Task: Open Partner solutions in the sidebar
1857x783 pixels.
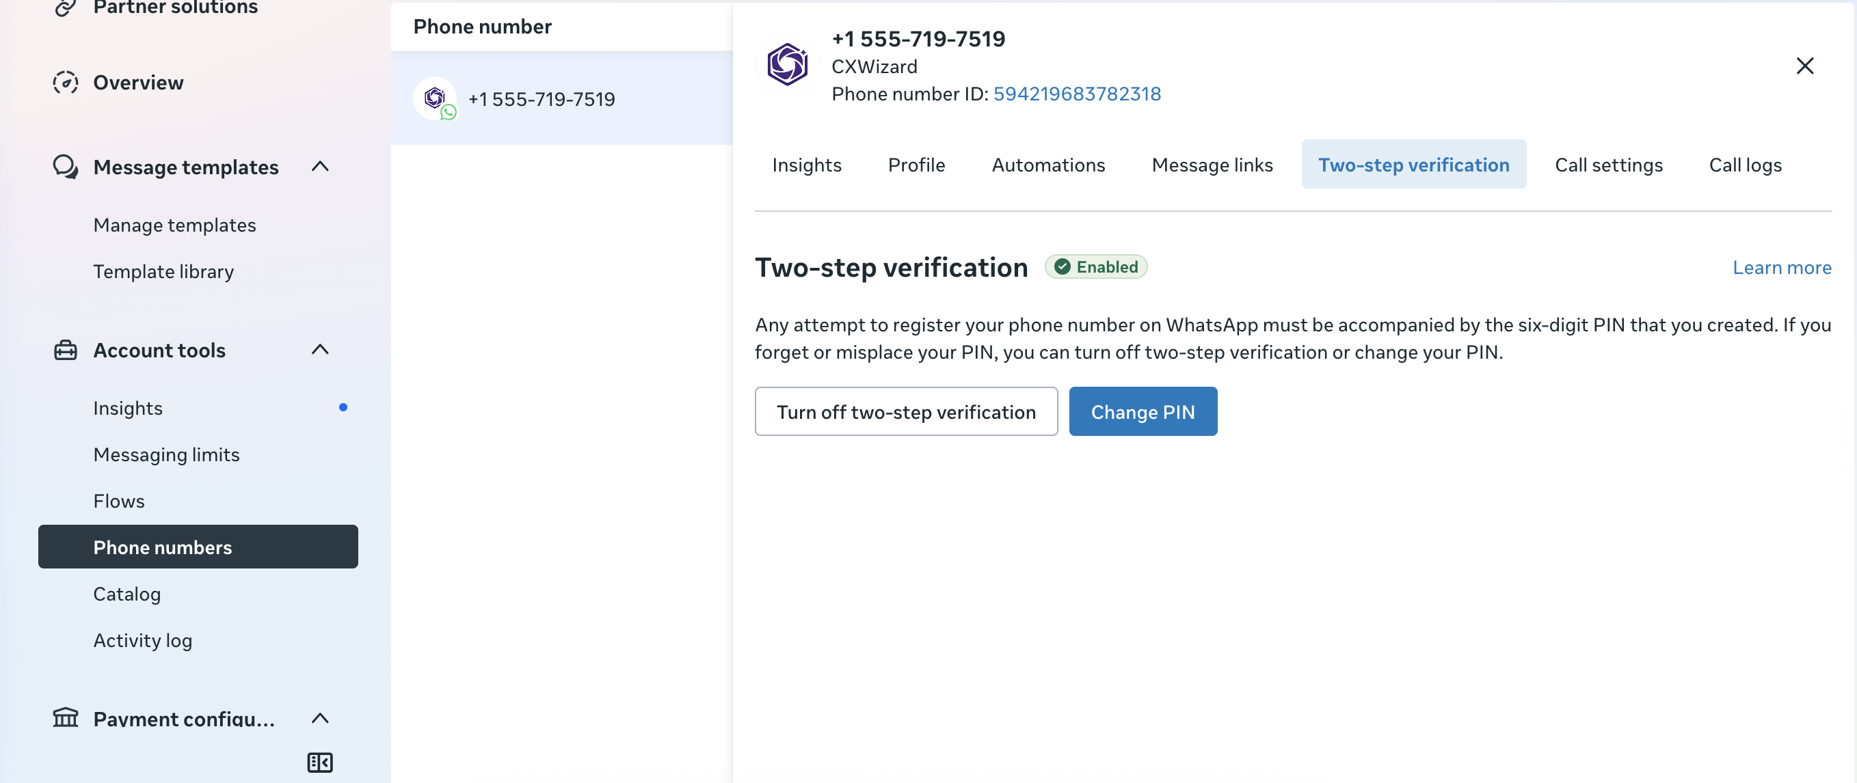Action: pyautogui.click(x=175, y=8)
